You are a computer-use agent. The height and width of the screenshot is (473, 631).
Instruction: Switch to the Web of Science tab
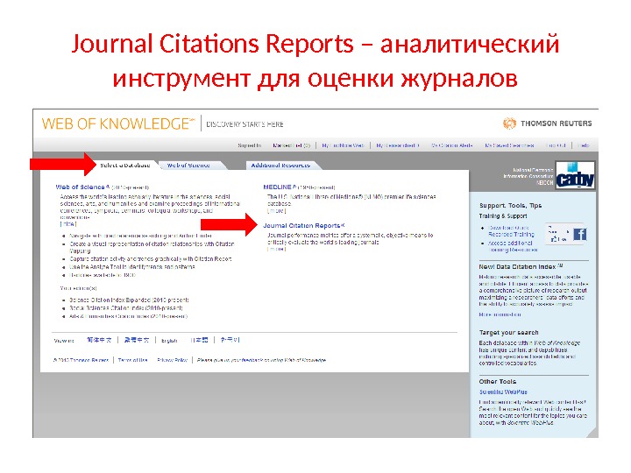[x=188, y=166]
